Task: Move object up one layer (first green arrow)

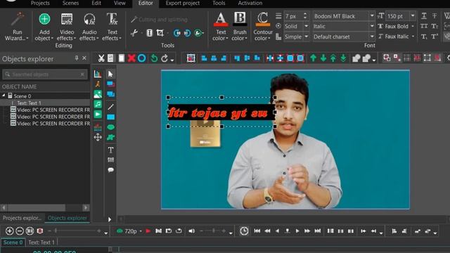Action: 313,58
